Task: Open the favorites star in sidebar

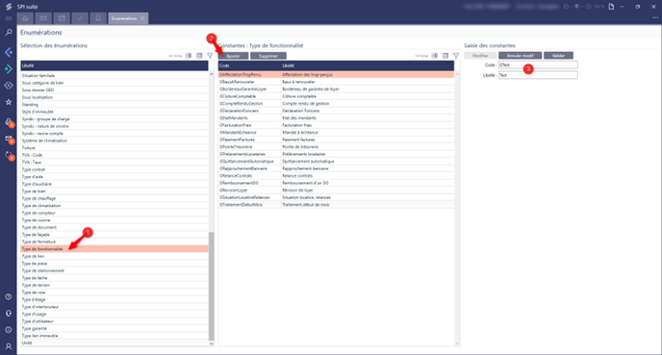Action: click(x=9, y=102)
